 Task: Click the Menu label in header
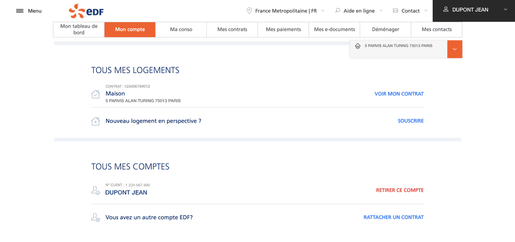(35, 11)
